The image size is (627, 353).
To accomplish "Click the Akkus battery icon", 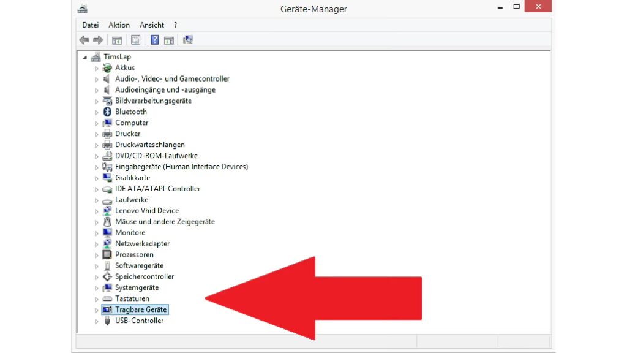I will point(107,68).
